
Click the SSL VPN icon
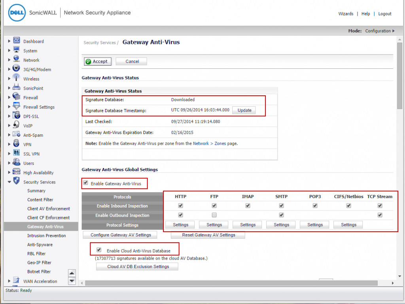[17, 153]
